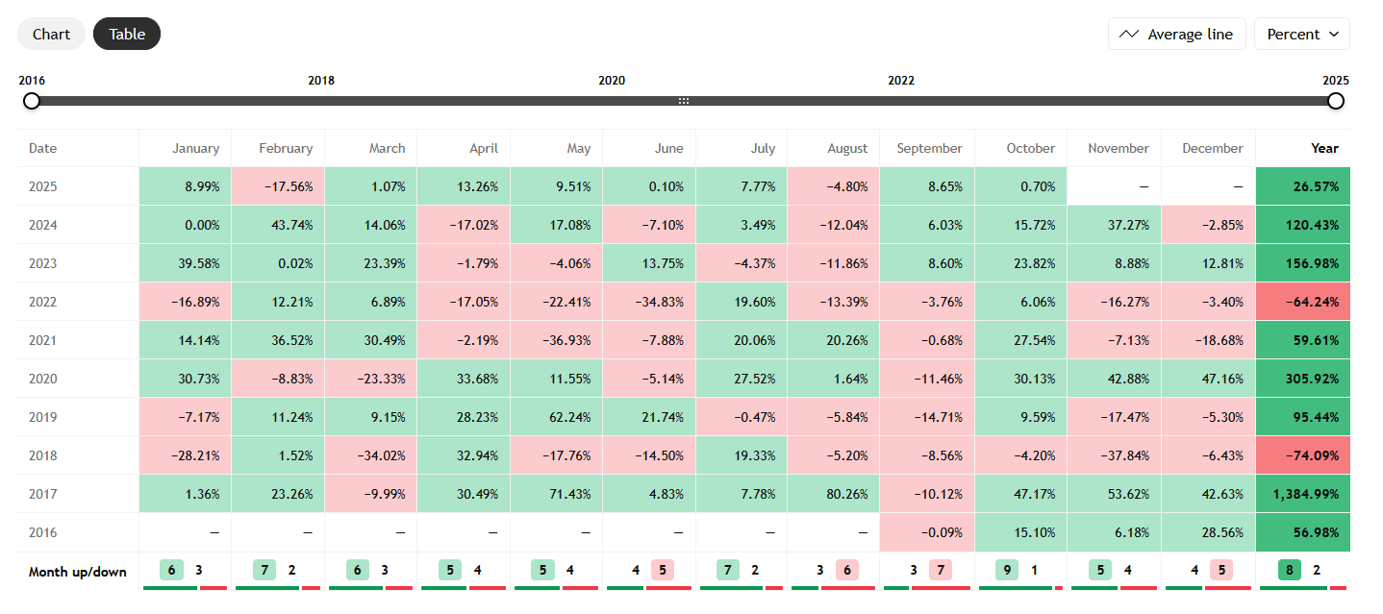
Task: Click the January column header
Action: [x=195, y=148]
